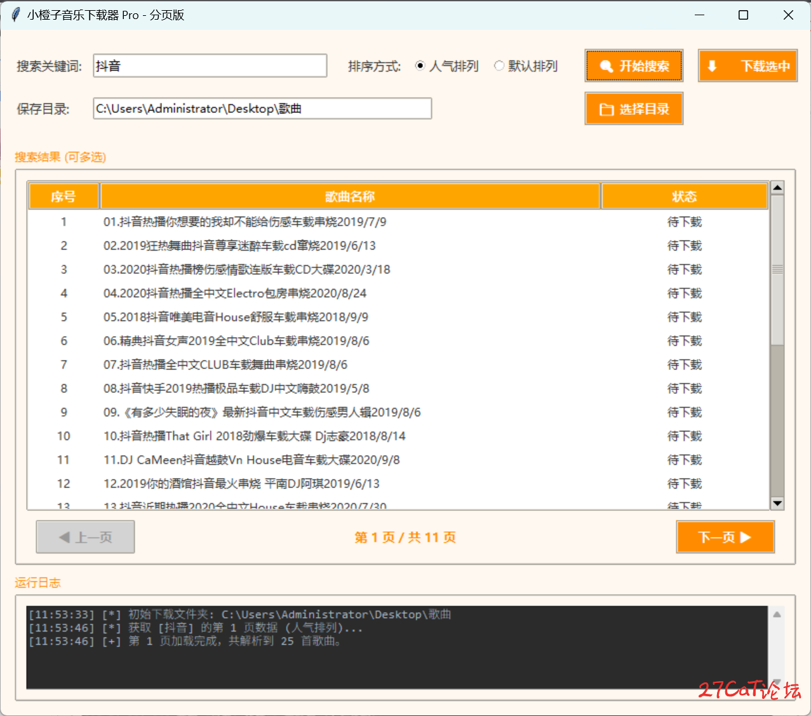
Task: Click 待下载 status of row 1
Action: click(x=685, y=222)
